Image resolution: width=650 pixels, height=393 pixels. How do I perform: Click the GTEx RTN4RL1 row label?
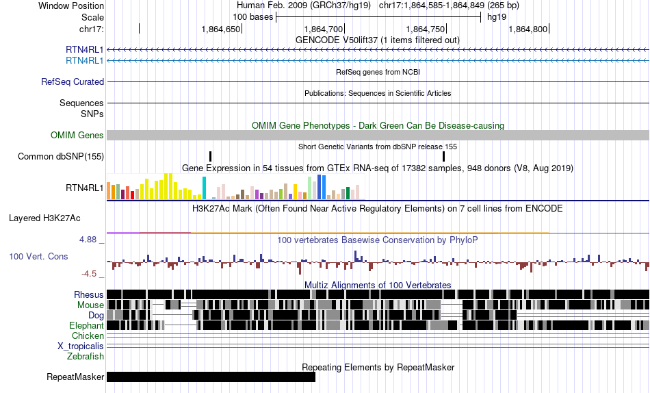pos(85,188)
